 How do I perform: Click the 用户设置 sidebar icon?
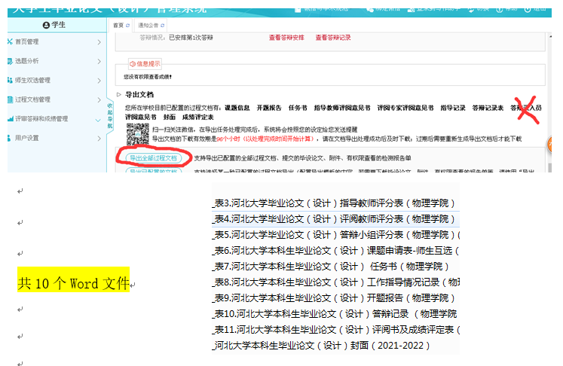[x=10, y=139]
